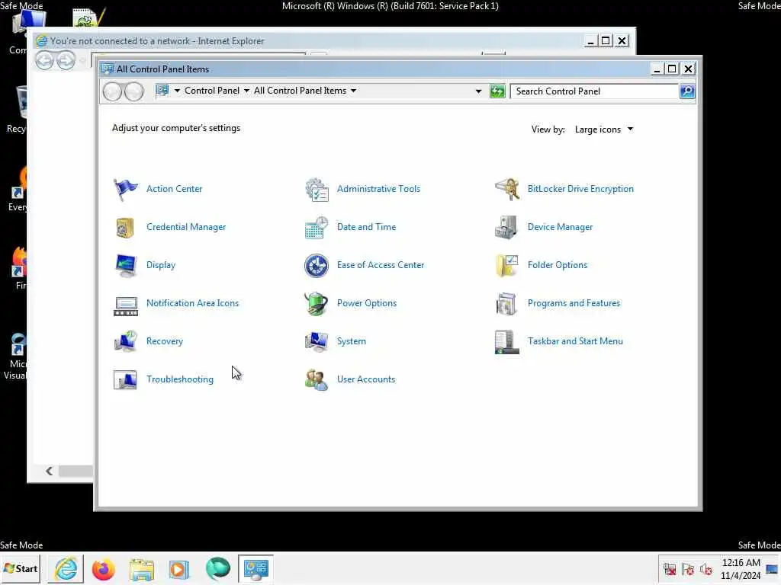The image size is (781, 585).
Task: Click the taskbar clock showing 12:16 AM
Action: [741, 569]
